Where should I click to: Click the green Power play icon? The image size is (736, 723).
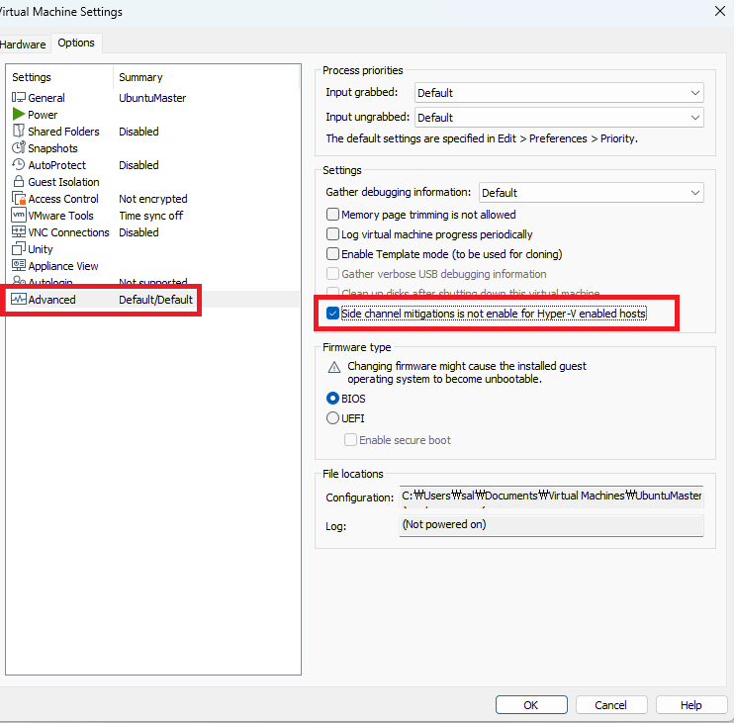19,114
